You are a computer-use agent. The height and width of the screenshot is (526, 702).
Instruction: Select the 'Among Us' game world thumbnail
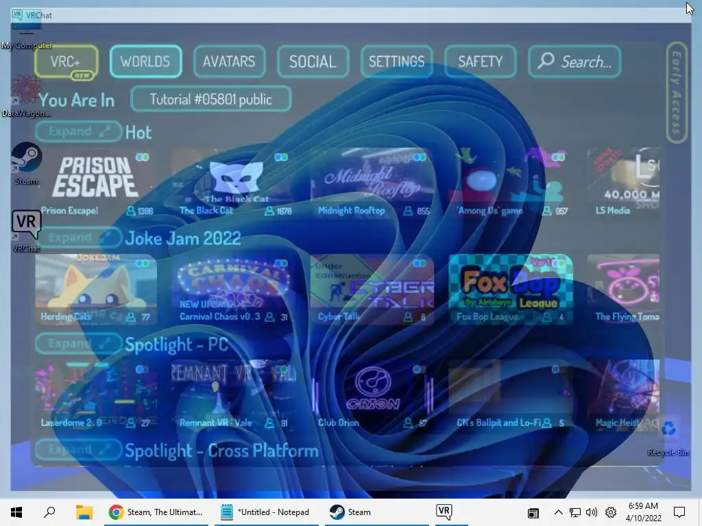[511, 182]
